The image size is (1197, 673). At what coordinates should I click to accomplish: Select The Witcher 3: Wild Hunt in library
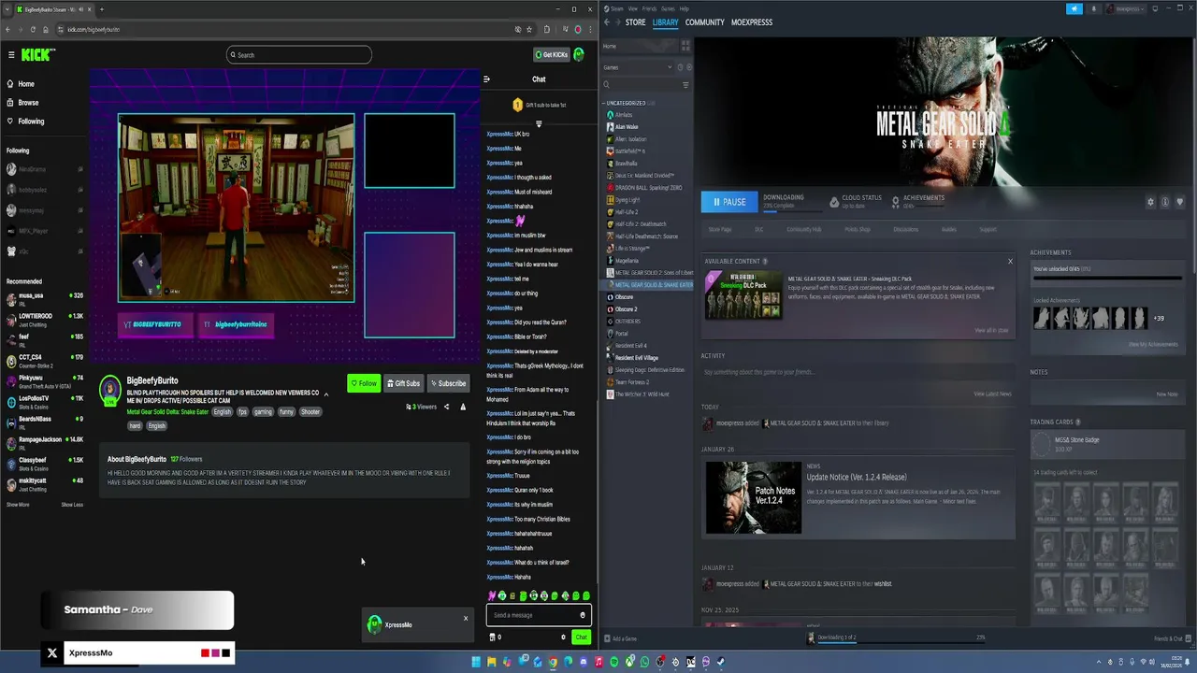coord(642,394)
